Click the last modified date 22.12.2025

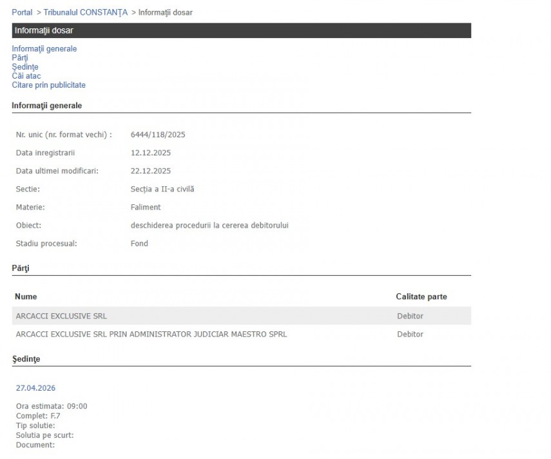150,171
